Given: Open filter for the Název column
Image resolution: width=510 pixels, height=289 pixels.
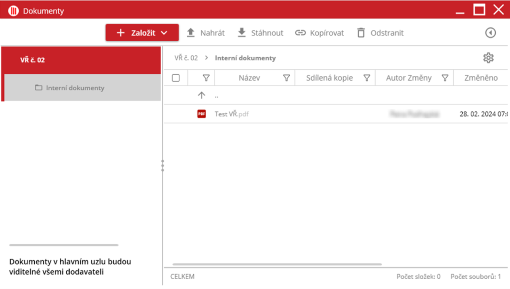Looking at the screenshot, I should coord(286,78).
